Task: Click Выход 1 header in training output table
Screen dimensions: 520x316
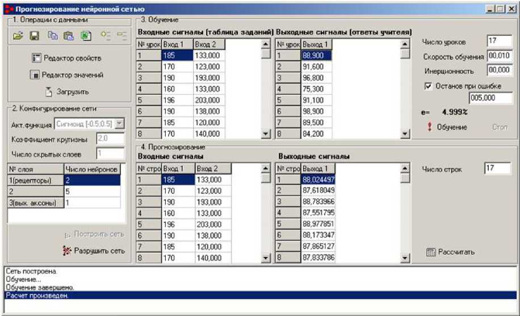Action: (x=316, y=44)
